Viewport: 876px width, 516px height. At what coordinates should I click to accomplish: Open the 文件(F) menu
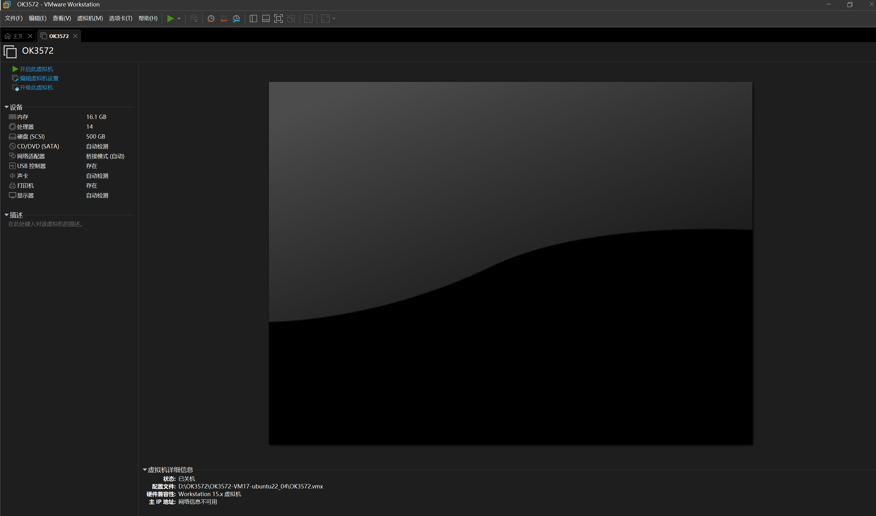pos(13,18)
